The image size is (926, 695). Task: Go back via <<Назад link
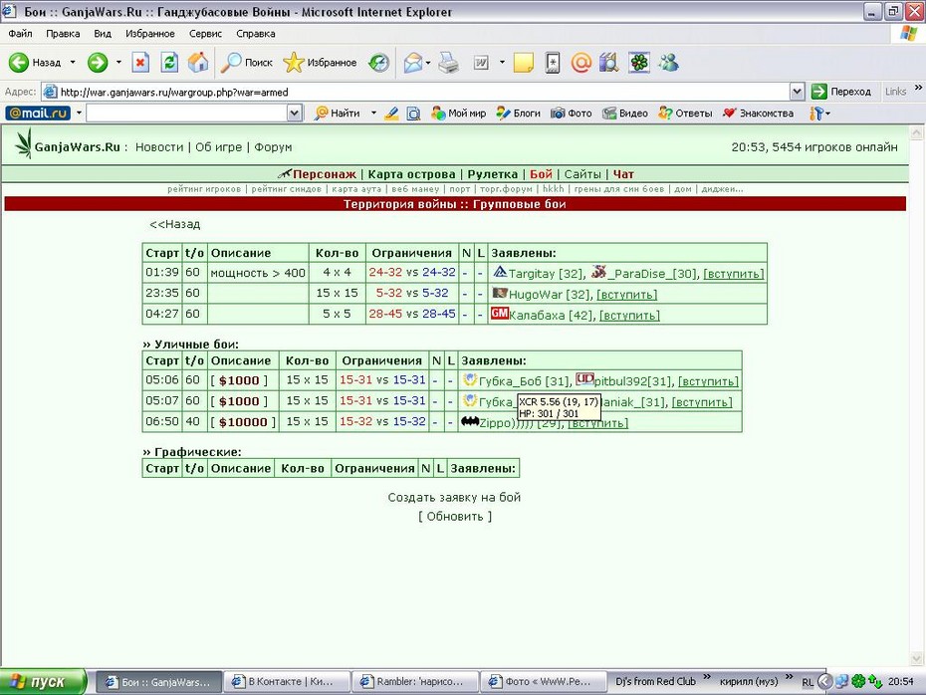point(175,224)
